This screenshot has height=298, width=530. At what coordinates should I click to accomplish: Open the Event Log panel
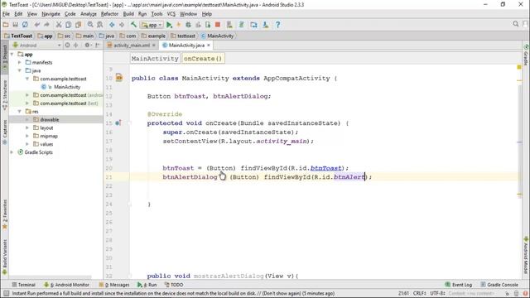pyautogui.click(x=458, y=285)
